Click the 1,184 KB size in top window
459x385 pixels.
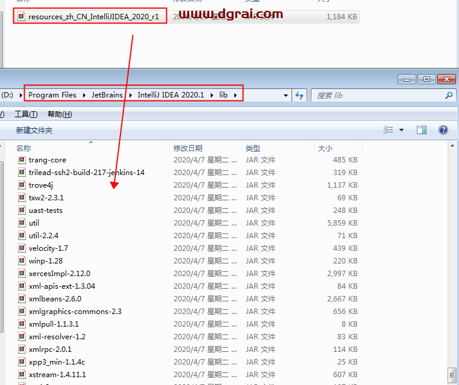342,17
